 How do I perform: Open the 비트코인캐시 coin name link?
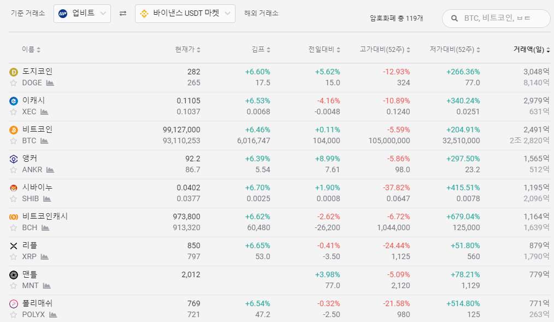tap(45, 216)
